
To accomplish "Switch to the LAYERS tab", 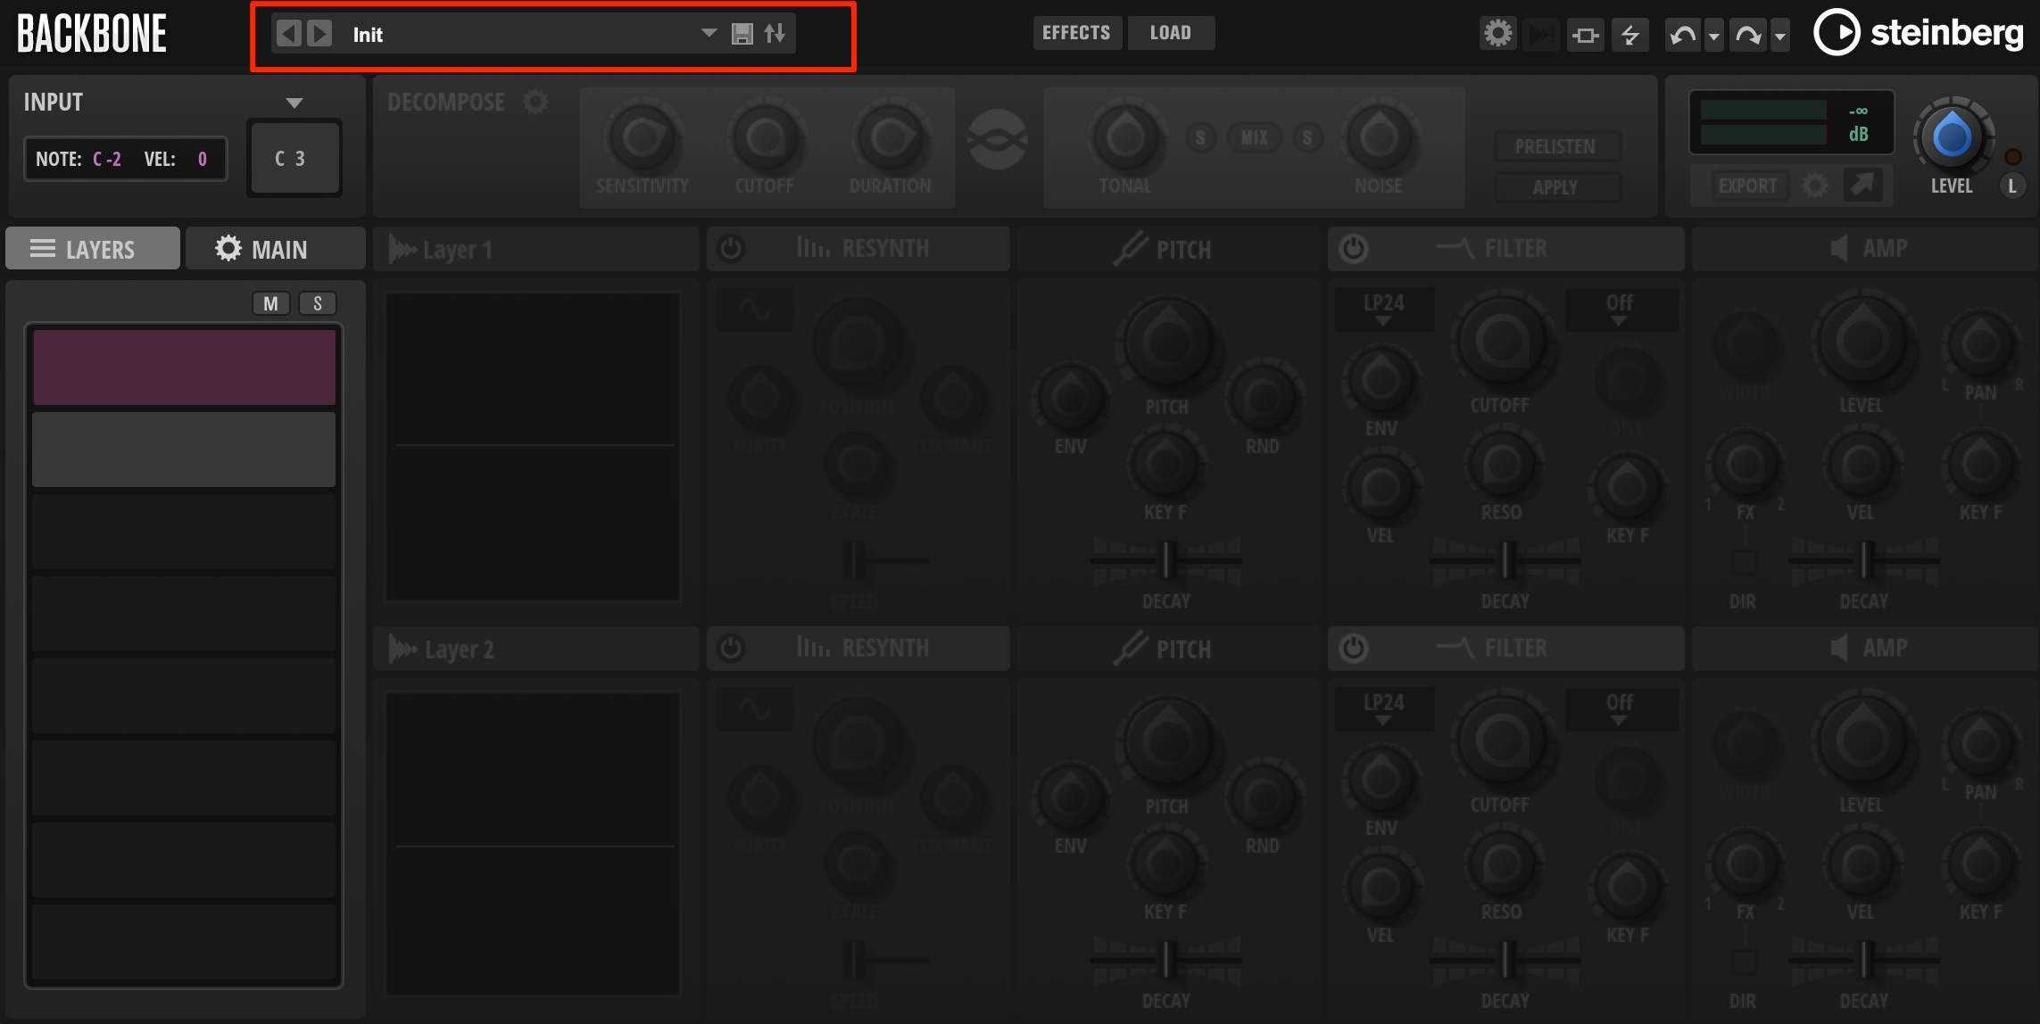I will [93, 248].
